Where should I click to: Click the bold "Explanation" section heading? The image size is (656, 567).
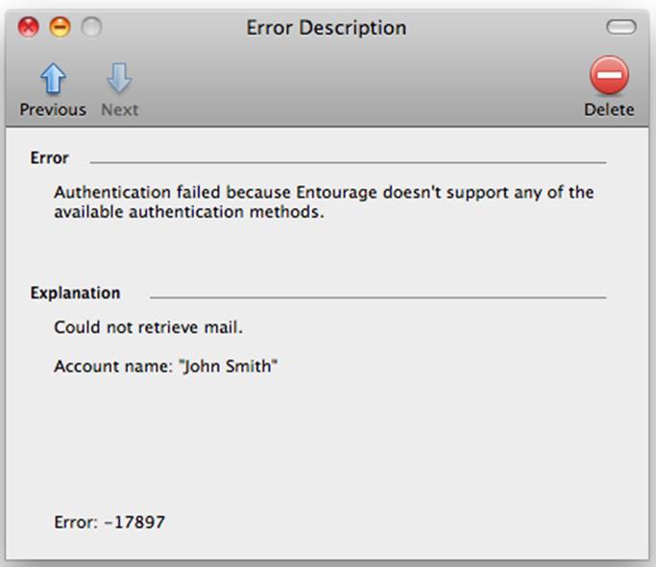pyautogui.click(x=75, y=293)
